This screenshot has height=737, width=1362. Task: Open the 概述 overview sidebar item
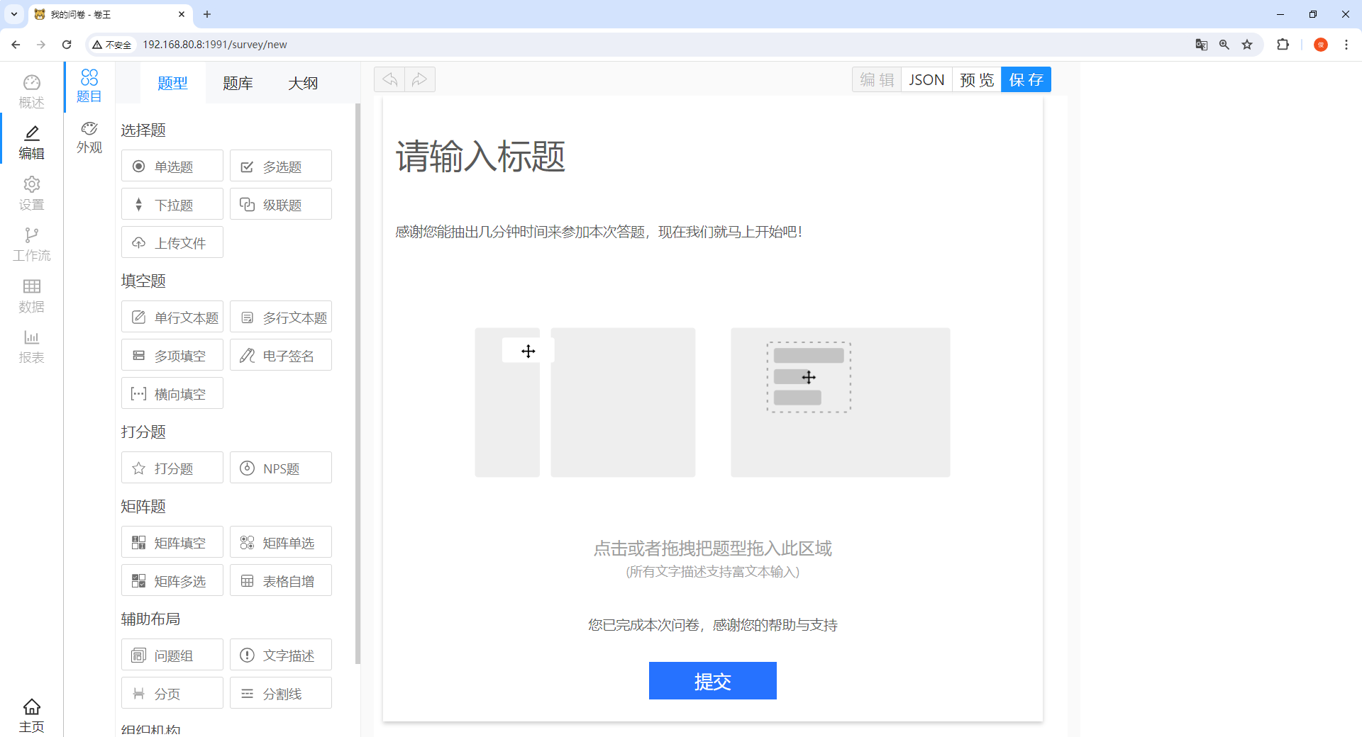[x=31, y=92]
